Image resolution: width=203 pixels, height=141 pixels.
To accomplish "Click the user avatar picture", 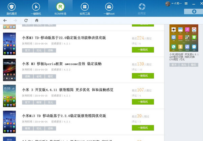I will (x=168, y=4).
